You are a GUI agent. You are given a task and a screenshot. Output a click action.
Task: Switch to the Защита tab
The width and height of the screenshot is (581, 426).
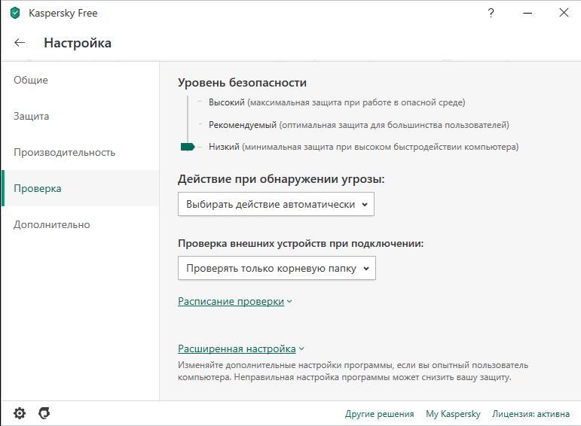pos(32,116)
